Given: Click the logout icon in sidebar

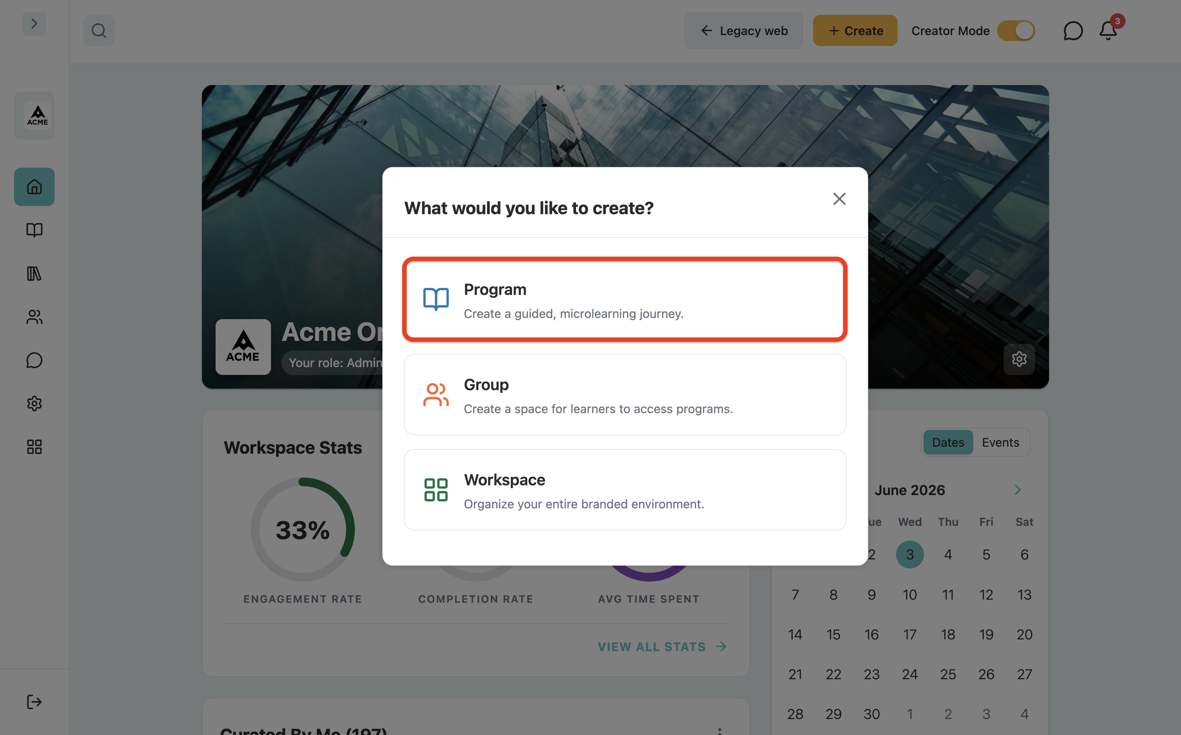Looking at the screenshot, I should coord(34,702).
